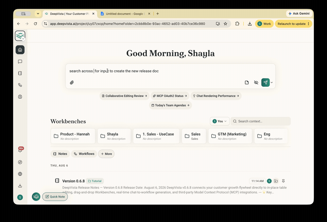Open the tab search dropdown arrow
327x222 pixels.
click(x=38, y=14)
